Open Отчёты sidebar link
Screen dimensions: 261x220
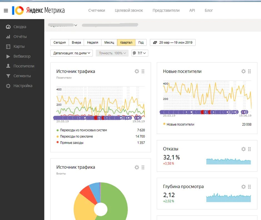(20, 37)
